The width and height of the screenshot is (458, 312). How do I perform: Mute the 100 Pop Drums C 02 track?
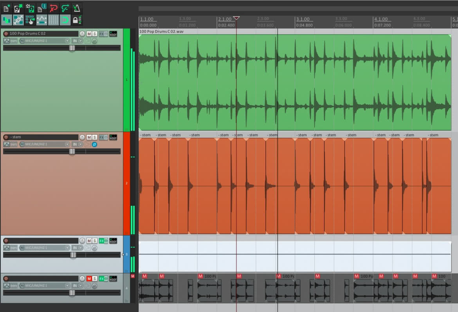point(89,34)
